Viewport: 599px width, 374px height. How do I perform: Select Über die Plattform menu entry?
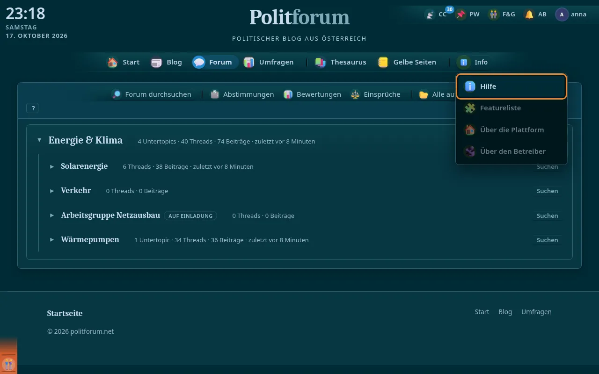(x=511, y=130)
